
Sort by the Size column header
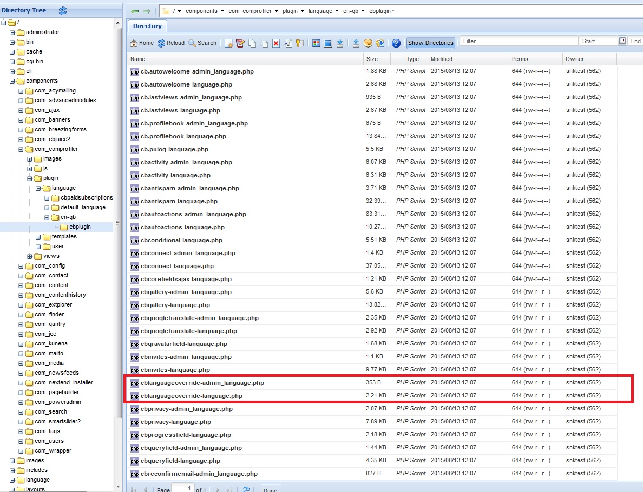coord(377,59)
